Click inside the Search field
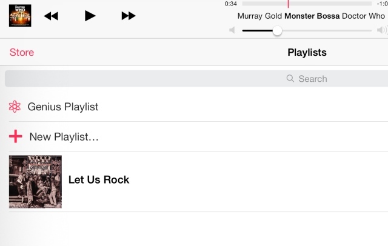The image size is (388, 246). [x=196, y=79]
